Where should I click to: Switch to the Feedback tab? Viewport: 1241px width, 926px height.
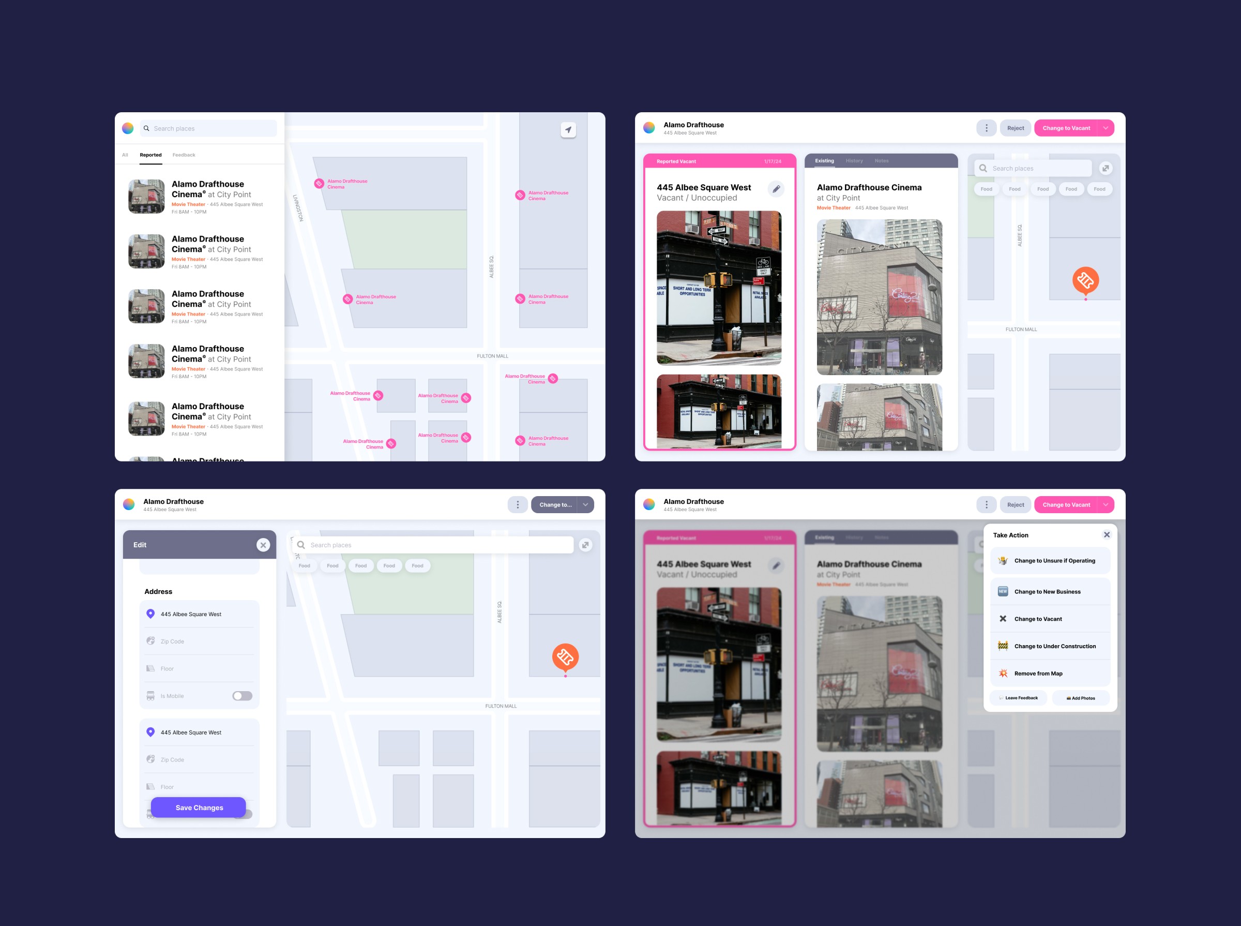184,155
